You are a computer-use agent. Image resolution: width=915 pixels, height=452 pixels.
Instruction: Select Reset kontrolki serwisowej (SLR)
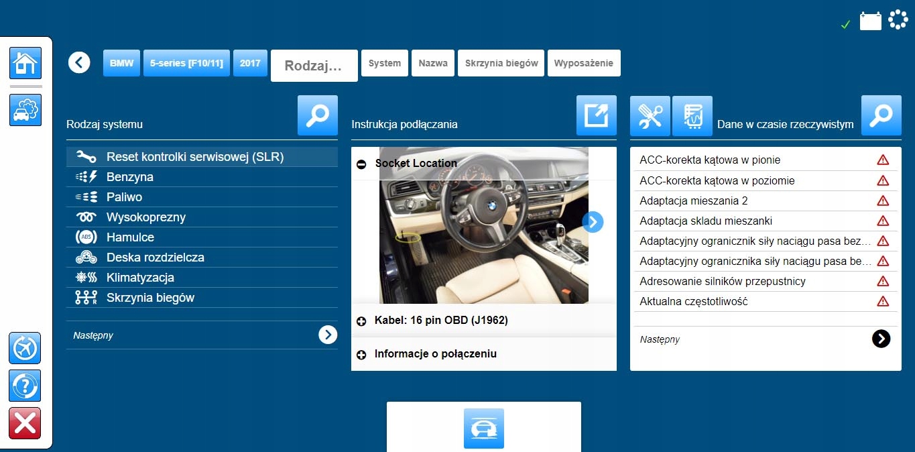coord(194,157)
